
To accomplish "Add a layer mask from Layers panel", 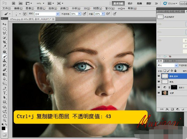I will coord(172,109).
